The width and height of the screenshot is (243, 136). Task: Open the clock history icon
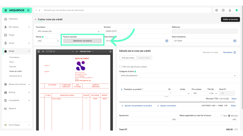coord(223,10)
